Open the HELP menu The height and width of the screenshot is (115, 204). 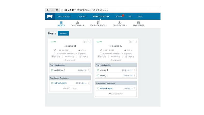click(x=140, y=16)
